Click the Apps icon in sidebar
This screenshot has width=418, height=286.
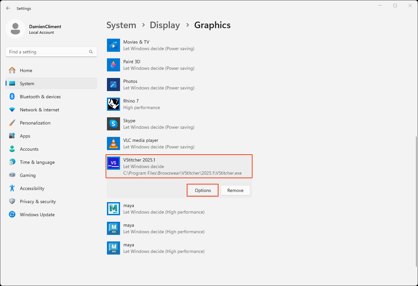pyautogui.click(x=12, y=136)
